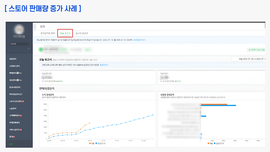Click the red N badge on 커머스솔루션
This screenshot has height=152, width=270.
21,130
